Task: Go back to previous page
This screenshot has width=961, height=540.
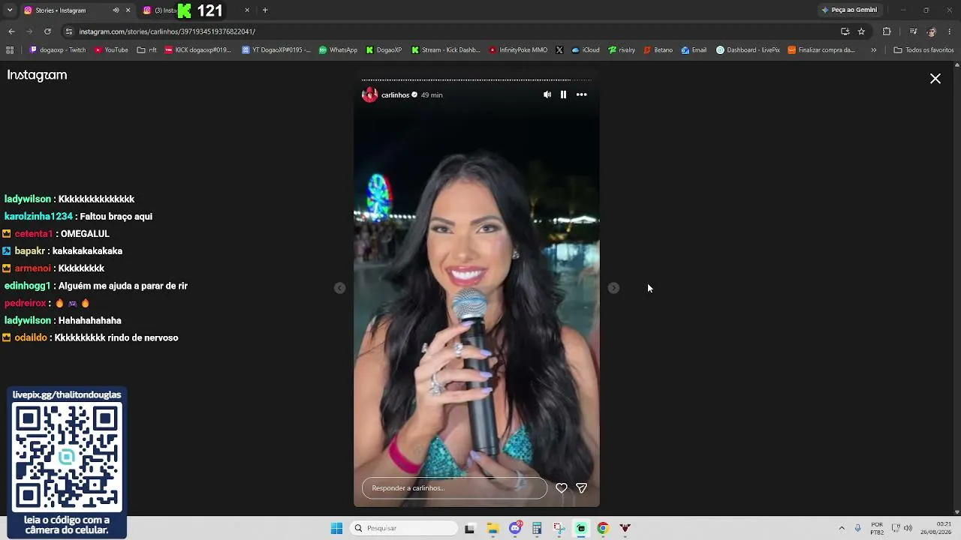Action: (x=11, y=31)
